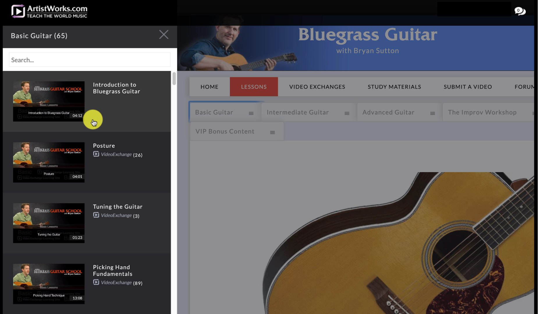
Task: Click the 13:08 duration on Picking Hand thumbnail
Action: click(77, 298)
